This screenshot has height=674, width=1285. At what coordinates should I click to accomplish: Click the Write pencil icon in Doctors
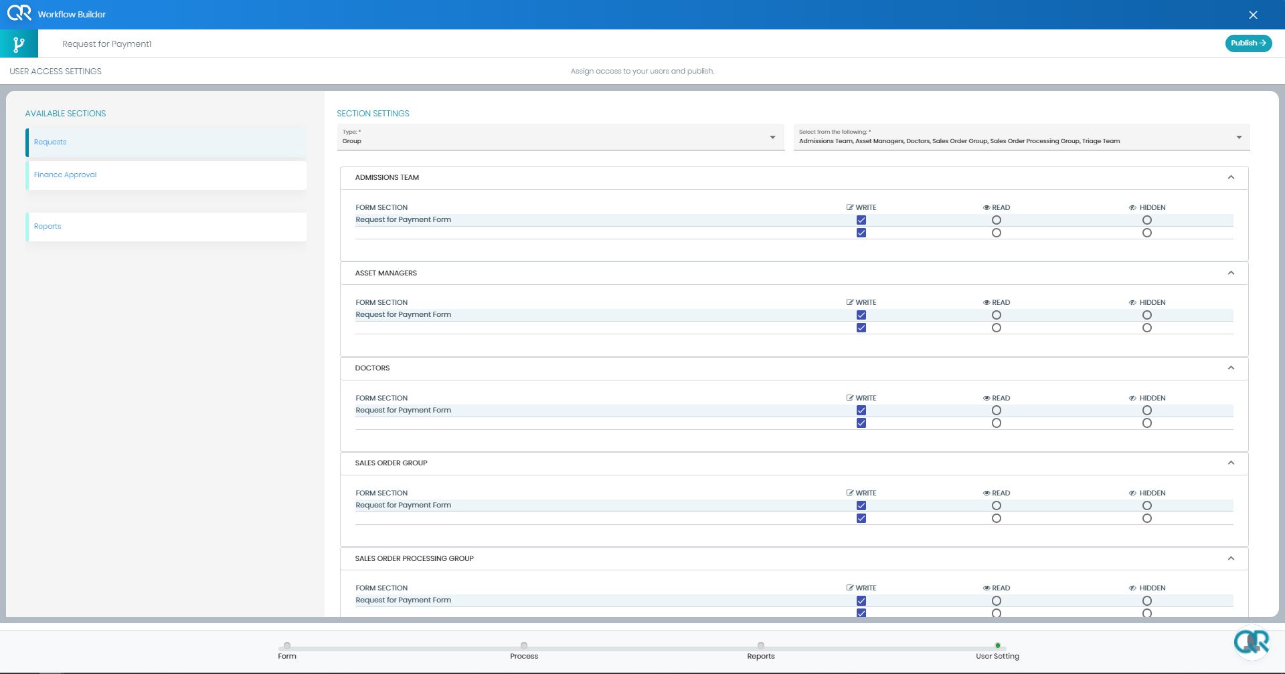pyautogui.click(x=850, y=398)
